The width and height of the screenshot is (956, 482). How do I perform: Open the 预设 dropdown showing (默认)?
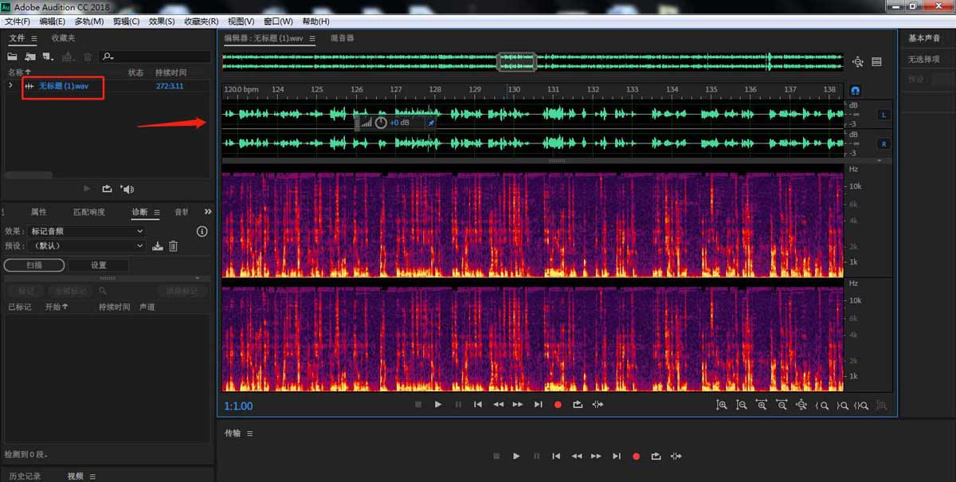point(86,246)
